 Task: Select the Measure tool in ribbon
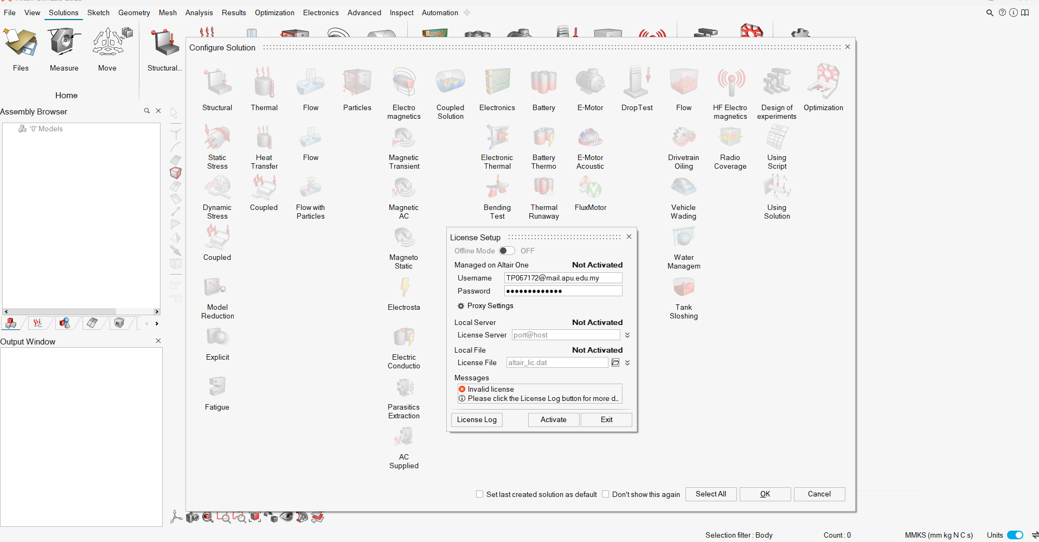[x=64, y=50]
